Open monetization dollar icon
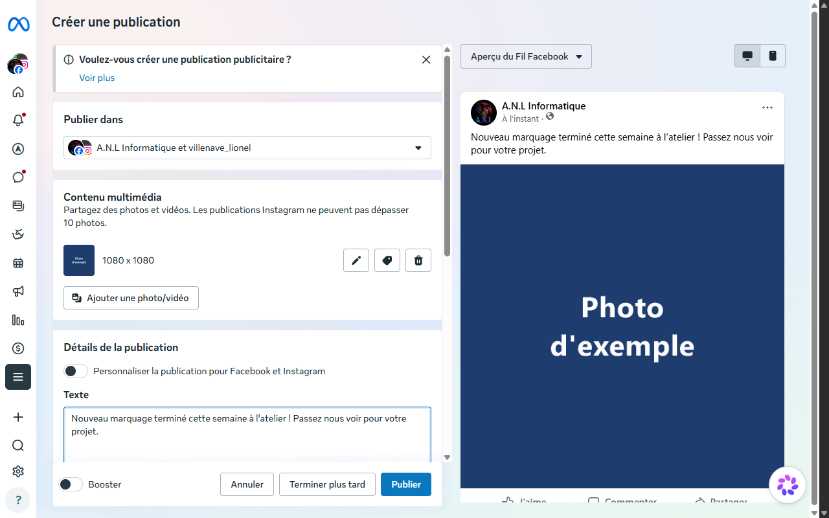 (x=18, y=348)
